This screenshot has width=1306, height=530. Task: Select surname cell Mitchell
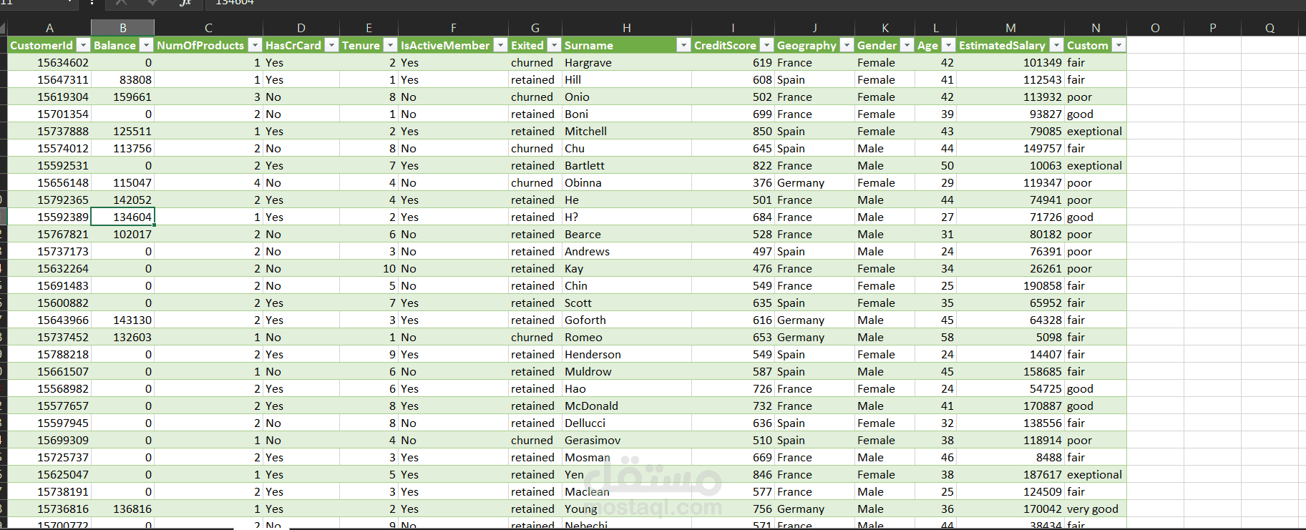coord(627,131)
